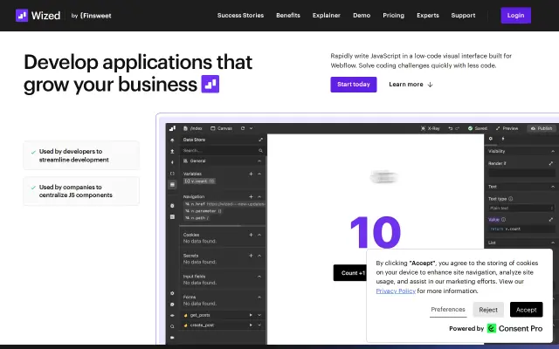The image size is (559, 349).
Task: Collapse the Visibility section in the right panel
Action: pyautogui.click(x=553, y=151)
